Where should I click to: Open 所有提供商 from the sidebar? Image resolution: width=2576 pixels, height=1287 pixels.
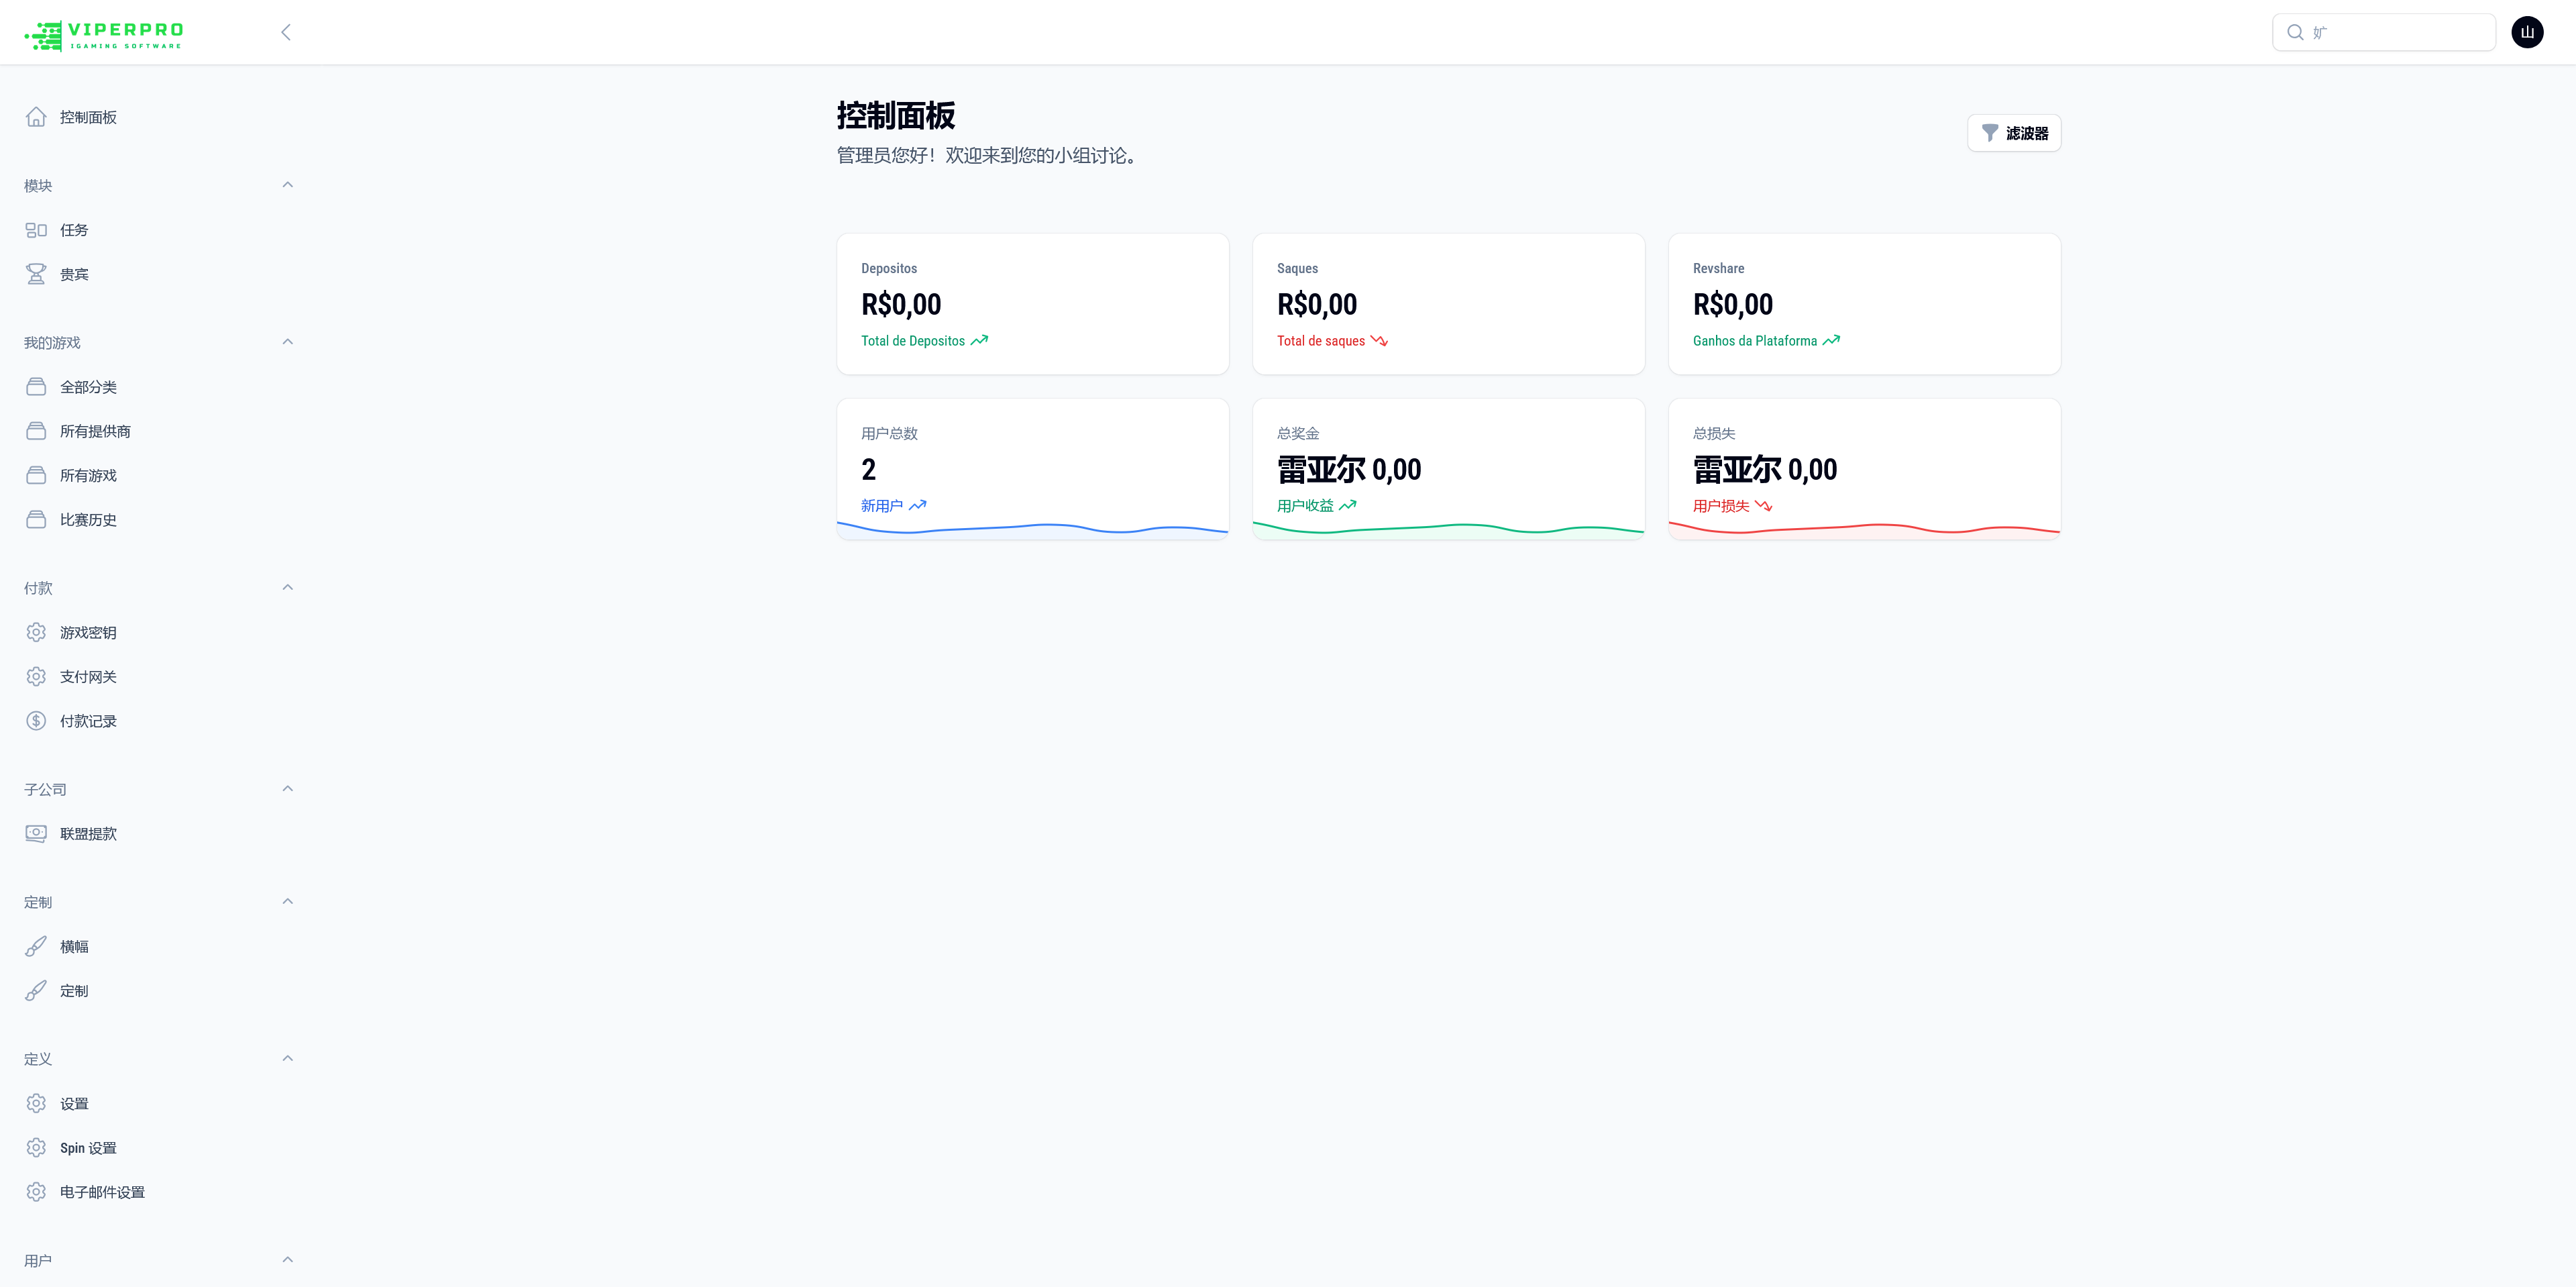click(x=95, y=431)
